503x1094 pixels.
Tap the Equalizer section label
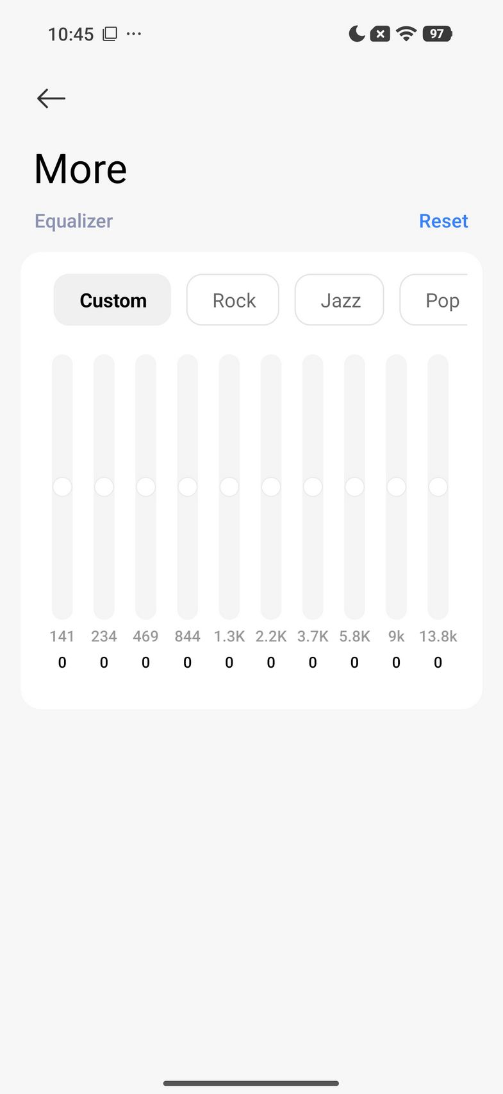click(x=74, y=221)
